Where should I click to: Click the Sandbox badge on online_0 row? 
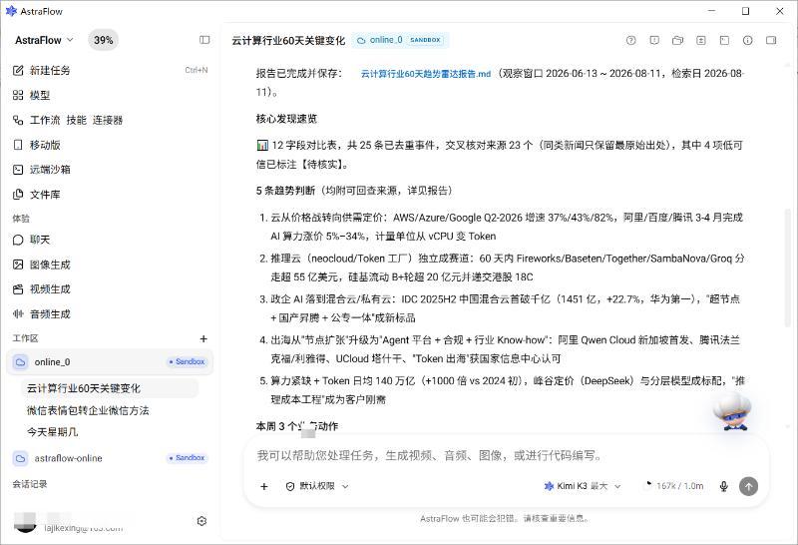click(187, 362)
